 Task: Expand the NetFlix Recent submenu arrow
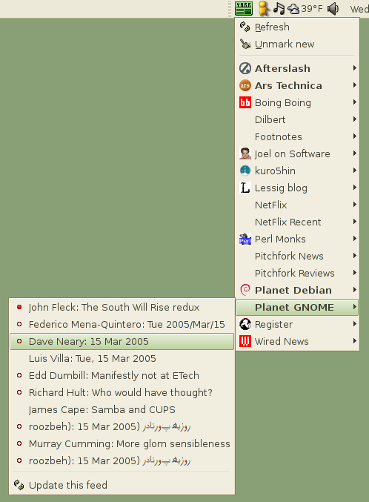(355, 221)
